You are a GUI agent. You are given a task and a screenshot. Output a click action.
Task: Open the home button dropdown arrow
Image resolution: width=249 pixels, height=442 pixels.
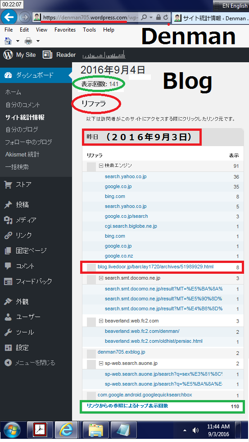pos(18,41)
